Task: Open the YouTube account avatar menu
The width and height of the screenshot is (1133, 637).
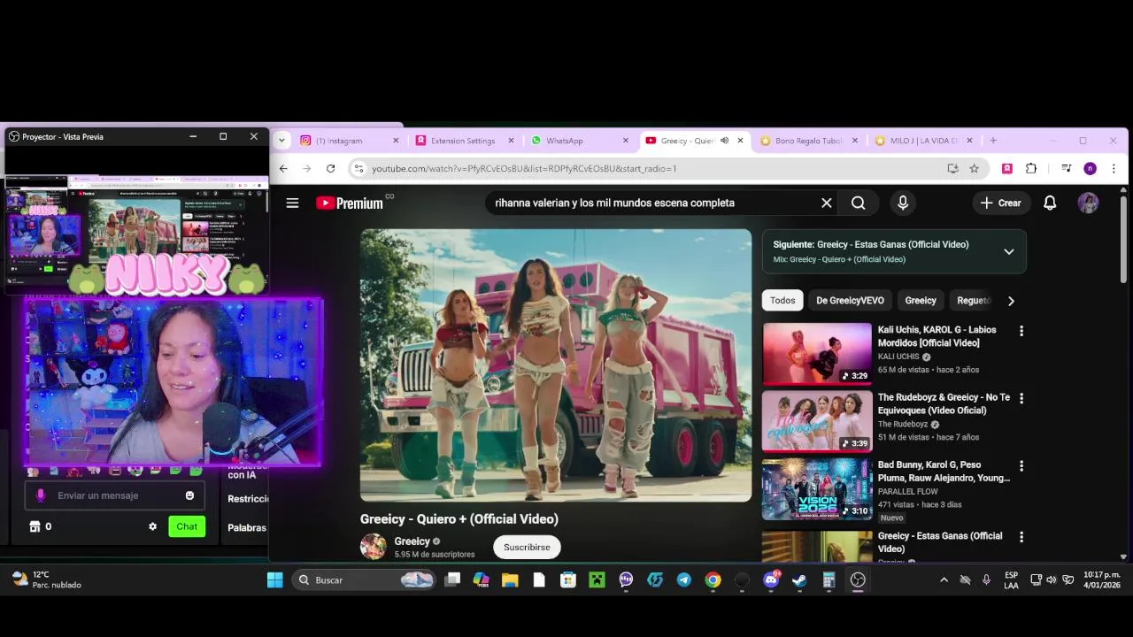Action: point(1088,203)
